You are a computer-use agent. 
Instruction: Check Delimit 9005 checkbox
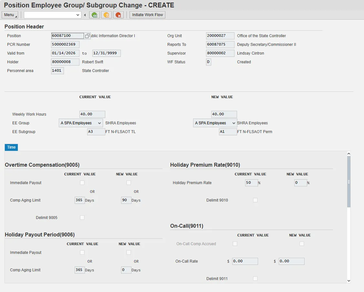coord(82,218)
